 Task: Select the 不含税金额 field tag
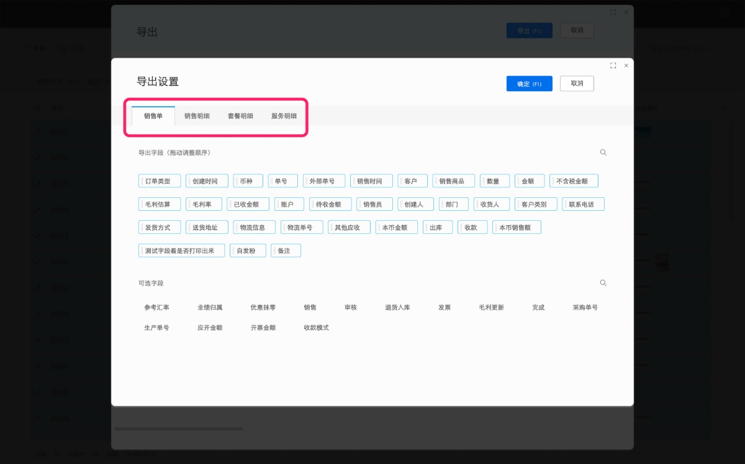point(574,181)
